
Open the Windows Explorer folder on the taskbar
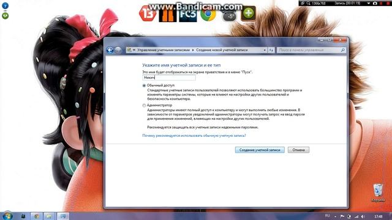(x=50, y=216)
